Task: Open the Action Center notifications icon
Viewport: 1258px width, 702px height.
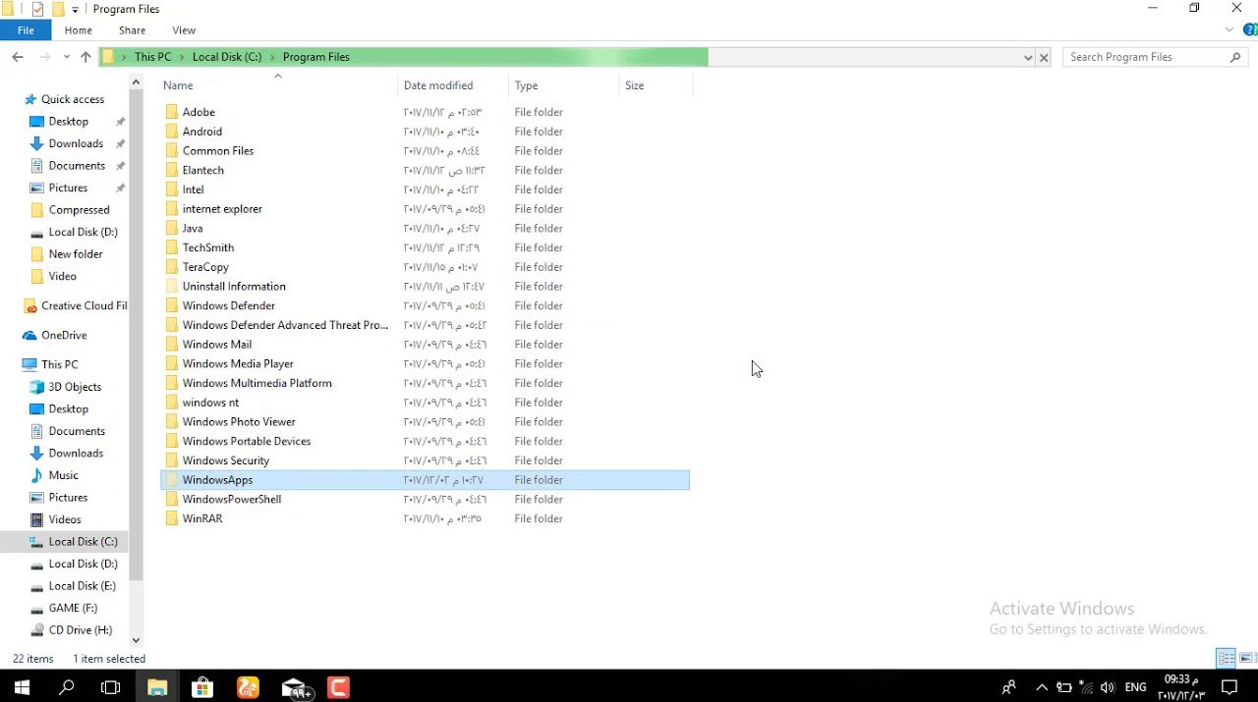Action: coord(1229,687)
